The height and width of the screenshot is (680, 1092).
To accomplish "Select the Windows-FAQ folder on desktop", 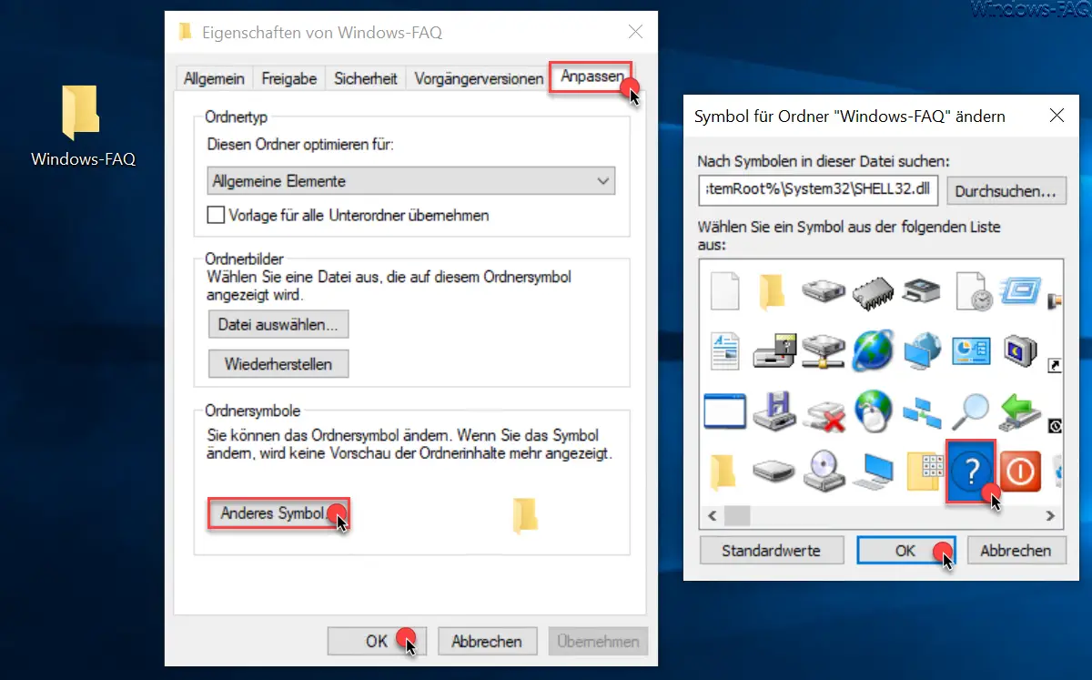I will pos(83,127).
